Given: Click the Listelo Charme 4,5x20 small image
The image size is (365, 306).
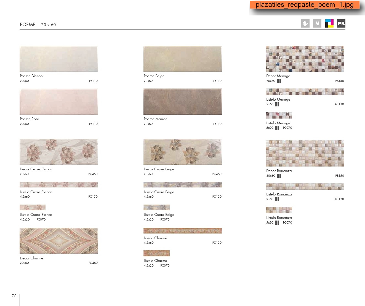Looking at the screenshot, I should pos(156,253).
